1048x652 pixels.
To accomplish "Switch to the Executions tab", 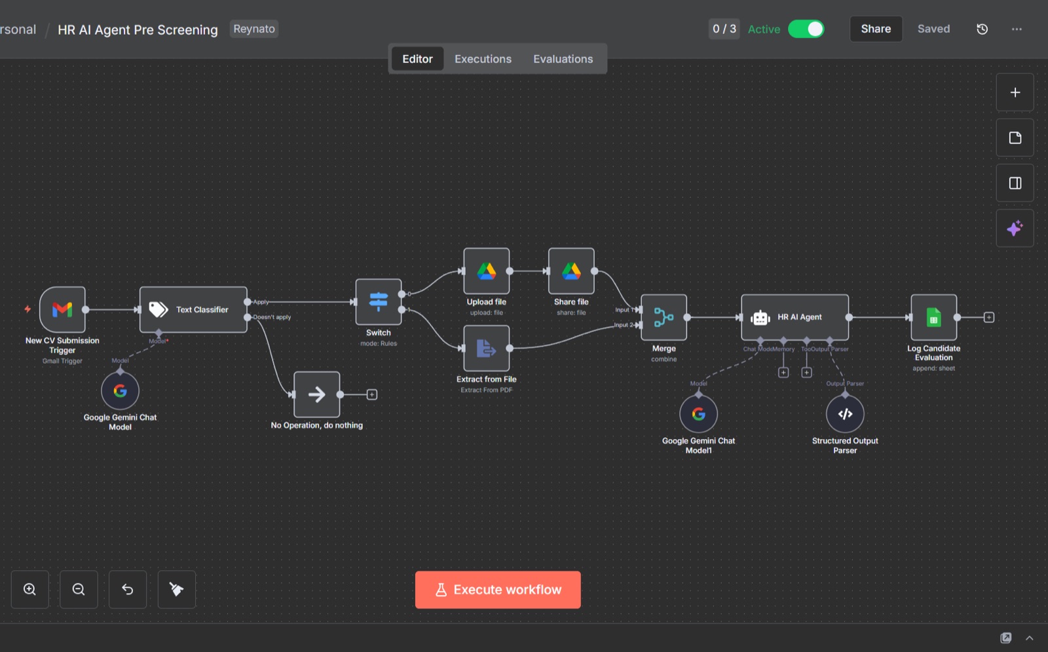I will (x=483, y=59).
